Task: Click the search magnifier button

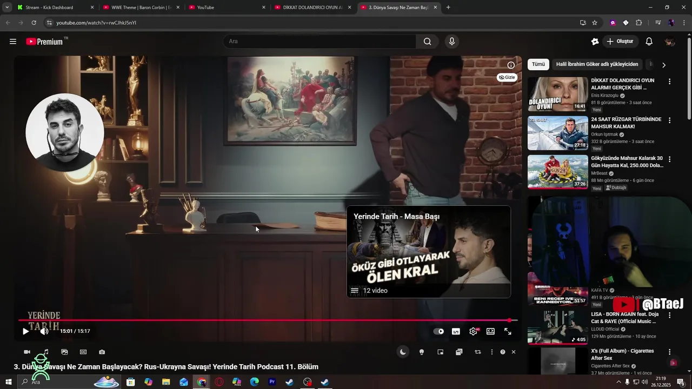Action: 427,42
